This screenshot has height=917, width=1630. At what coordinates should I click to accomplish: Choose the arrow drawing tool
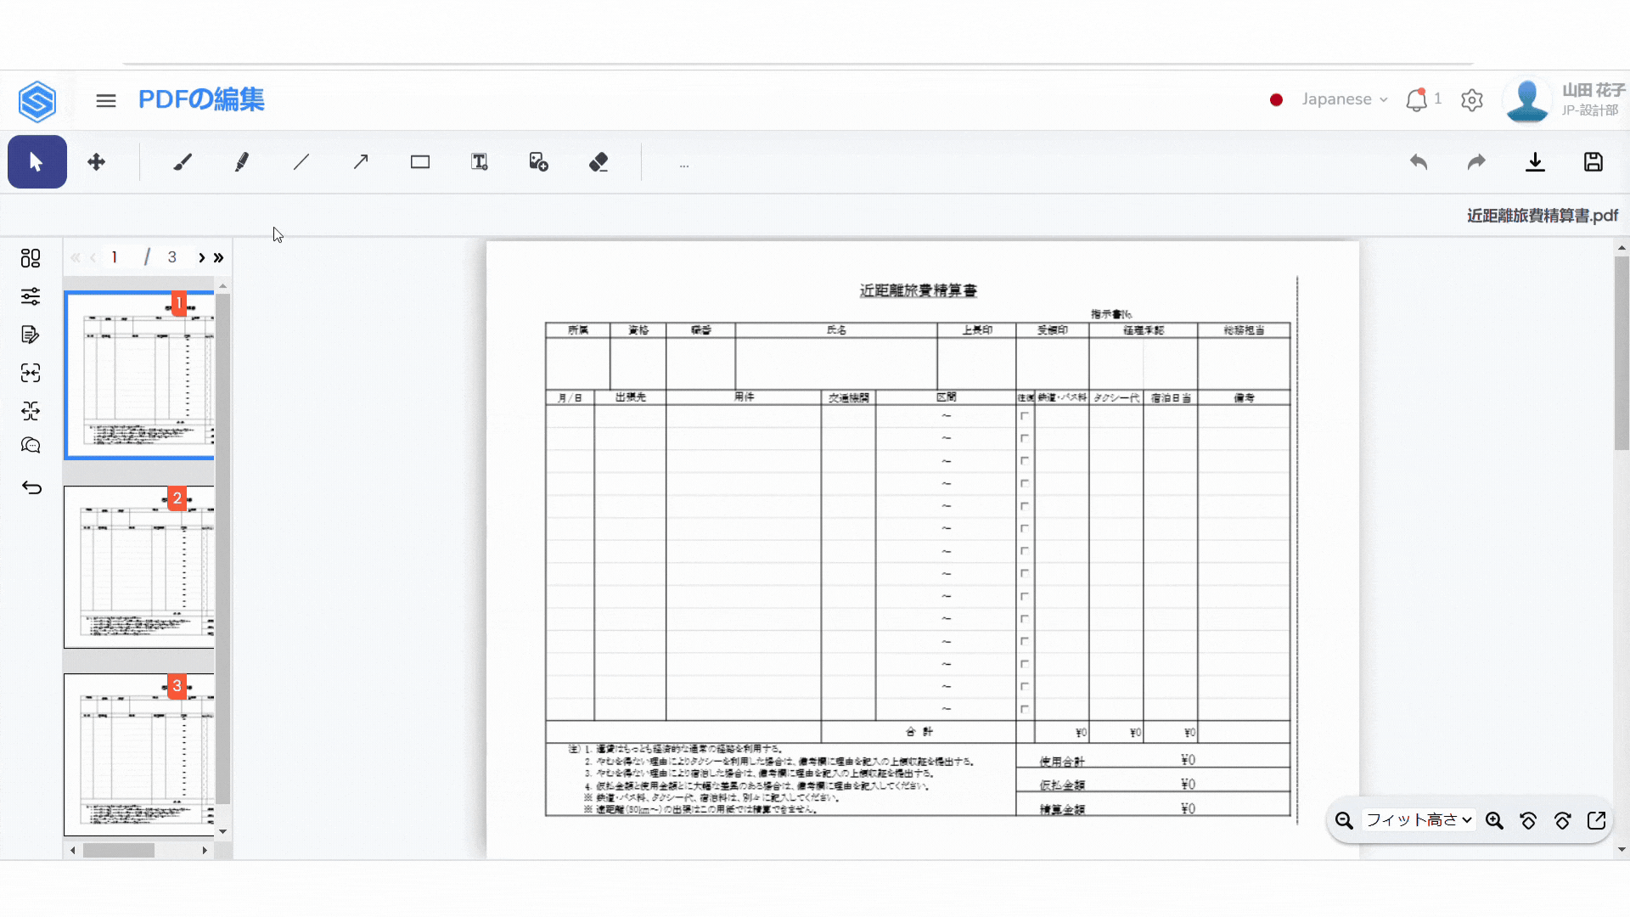click(x=361, y=162)
